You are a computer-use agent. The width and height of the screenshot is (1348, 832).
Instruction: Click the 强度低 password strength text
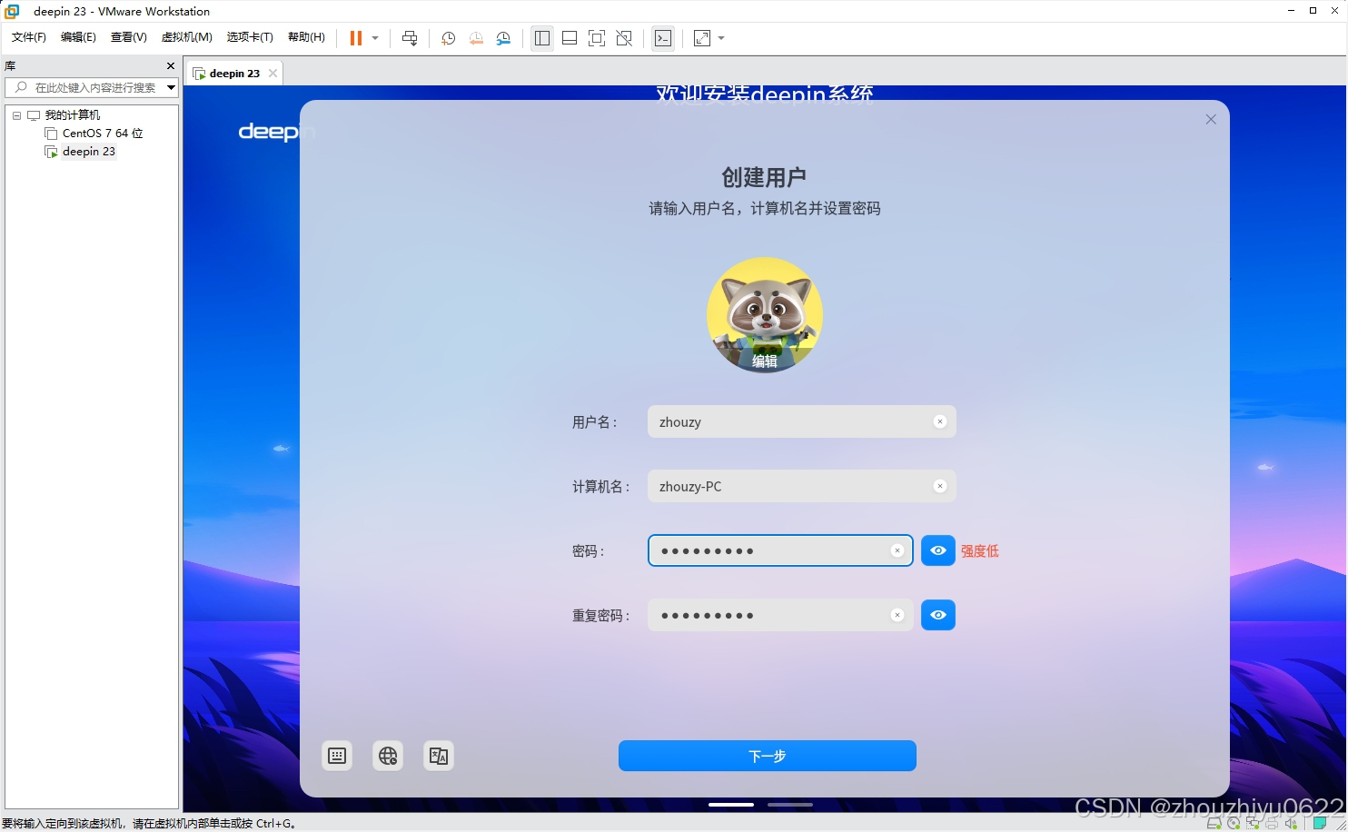[980, 551]
